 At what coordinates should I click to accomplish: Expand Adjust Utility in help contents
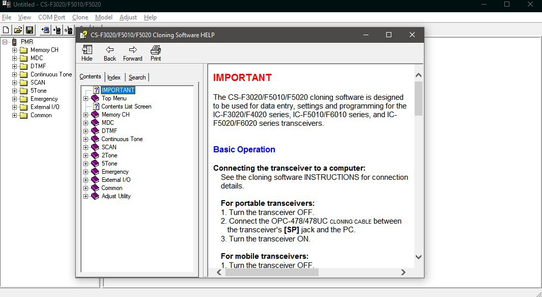click(85, 196)
